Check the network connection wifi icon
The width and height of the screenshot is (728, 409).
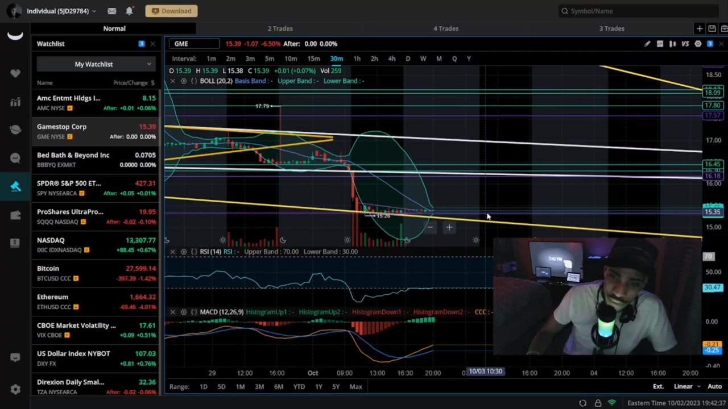click(612, 403)
